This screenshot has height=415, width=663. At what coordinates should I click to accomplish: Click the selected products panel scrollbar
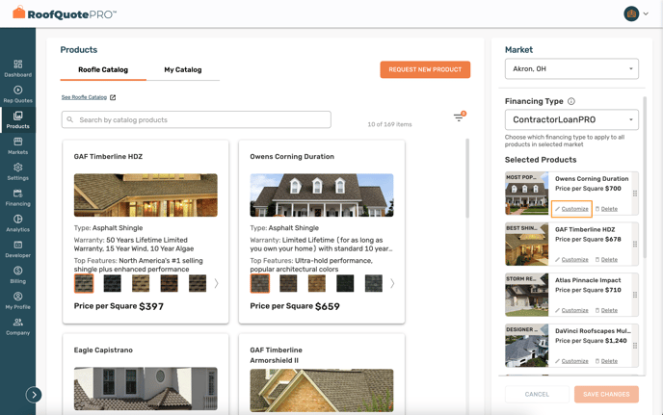[645, 177]
